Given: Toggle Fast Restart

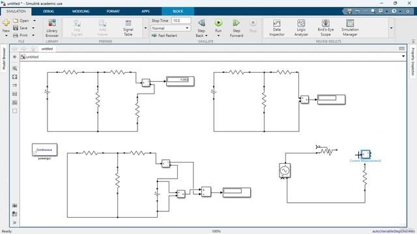Looking at the screenshot, I should pyautogui.click(x=164, y=35).
